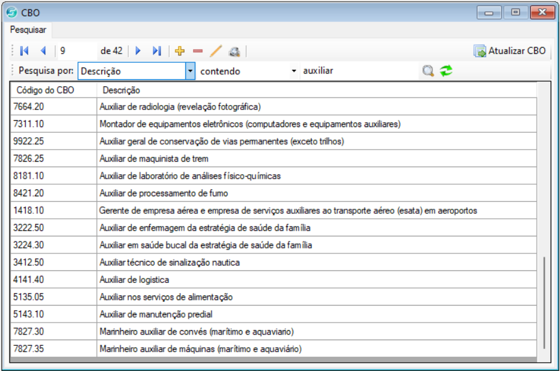560x371 pixels.
Task: Click code cell 8421.20
Action: click(x=53, y=193)
